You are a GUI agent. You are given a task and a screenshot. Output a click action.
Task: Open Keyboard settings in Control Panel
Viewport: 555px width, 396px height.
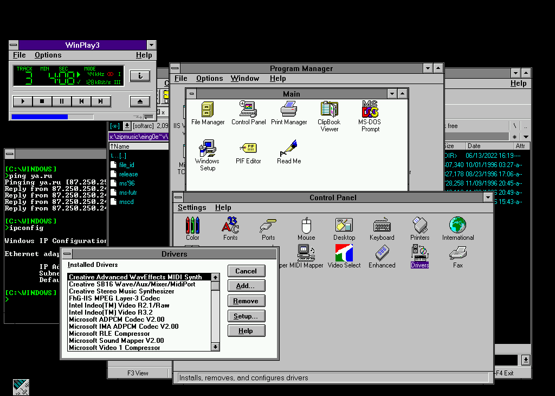382,228
